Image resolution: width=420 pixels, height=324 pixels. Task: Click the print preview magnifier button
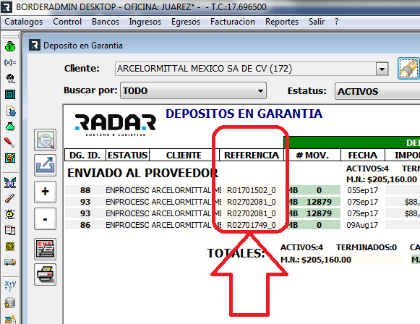45,140
